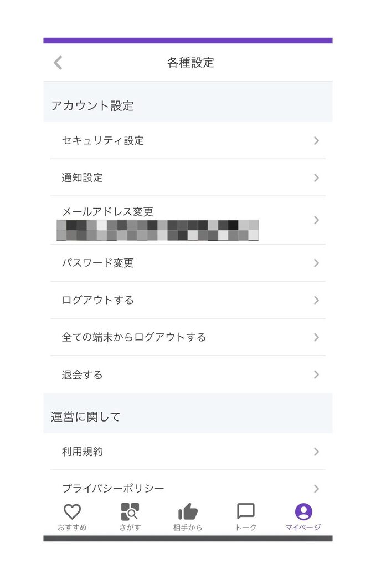Open the マイページ profile icon
The image size is (376, 568).
(303, 511)
